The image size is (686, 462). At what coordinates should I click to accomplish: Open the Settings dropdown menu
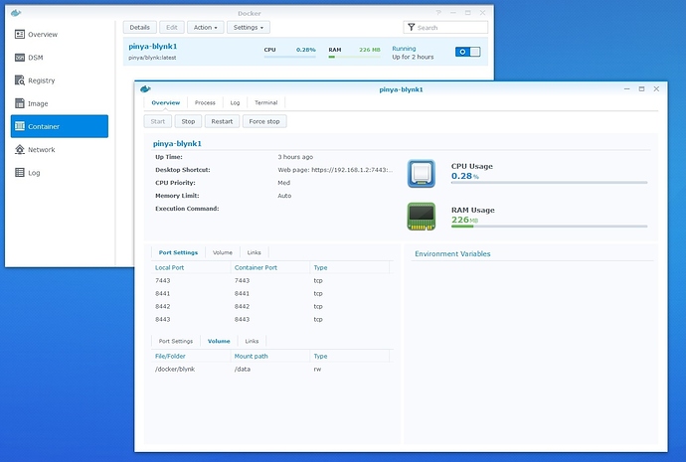249,27
